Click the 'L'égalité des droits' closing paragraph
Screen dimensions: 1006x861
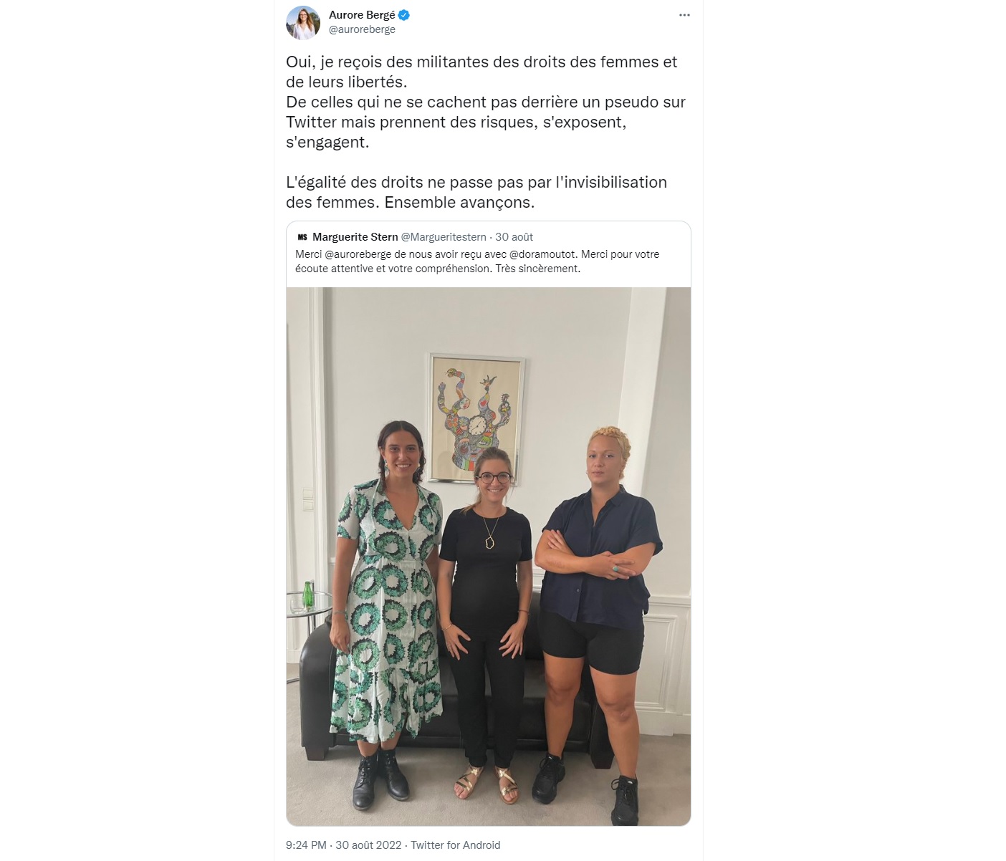pyautogui.click(x=476, y=192)
